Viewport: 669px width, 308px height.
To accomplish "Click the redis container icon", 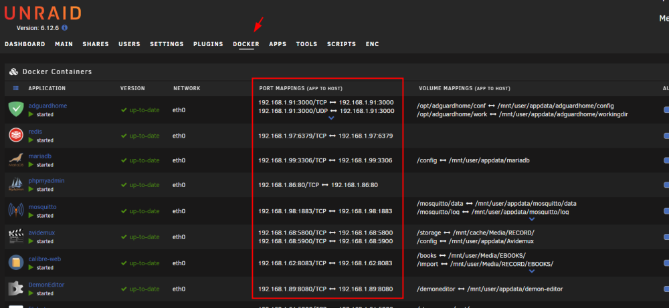I will click(x=16, y=136).
